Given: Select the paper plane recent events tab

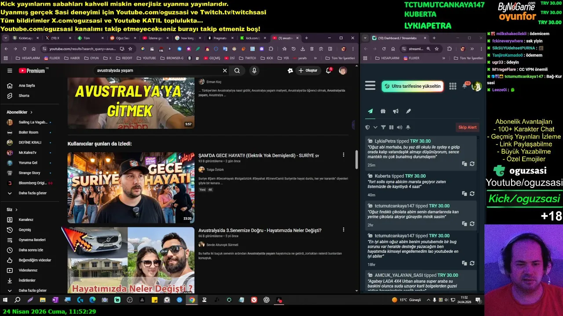Looking at the screenshot, I should pos(370,111).
